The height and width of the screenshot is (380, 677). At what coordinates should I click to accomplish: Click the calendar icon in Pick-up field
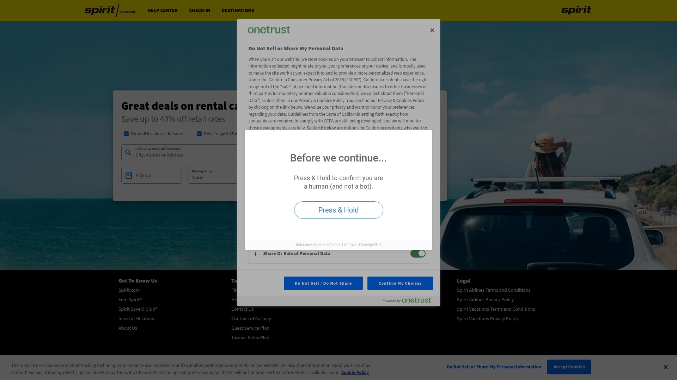click(129, 175)
